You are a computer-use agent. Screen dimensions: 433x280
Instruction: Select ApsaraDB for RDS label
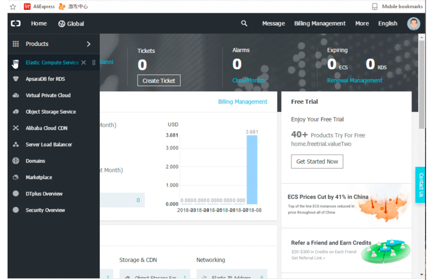tap(45, 79)
